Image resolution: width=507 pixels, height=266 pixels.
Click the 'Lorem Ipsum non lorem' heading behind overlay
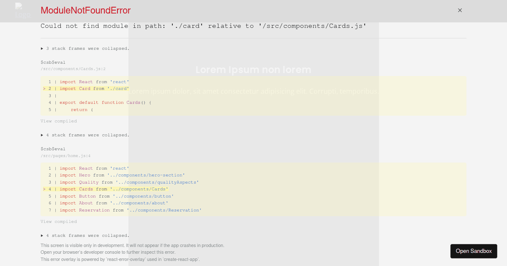[x=253, y=70]
